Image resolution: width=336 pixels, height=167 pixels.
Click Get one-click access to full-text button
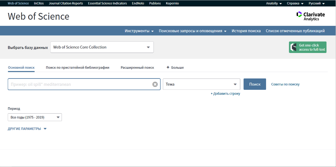308,47
